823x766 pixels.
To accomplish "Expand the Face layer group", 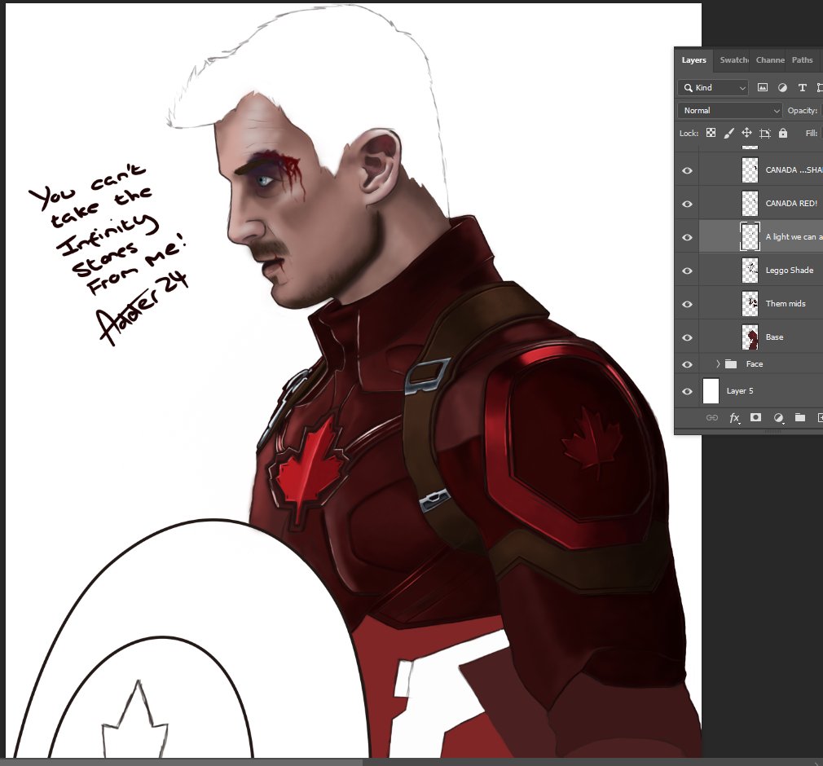I will (x=718, y=363).
